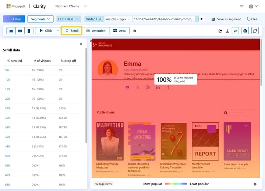
Task: Click the info icon beside the legend
Action: tap(255, 184)
